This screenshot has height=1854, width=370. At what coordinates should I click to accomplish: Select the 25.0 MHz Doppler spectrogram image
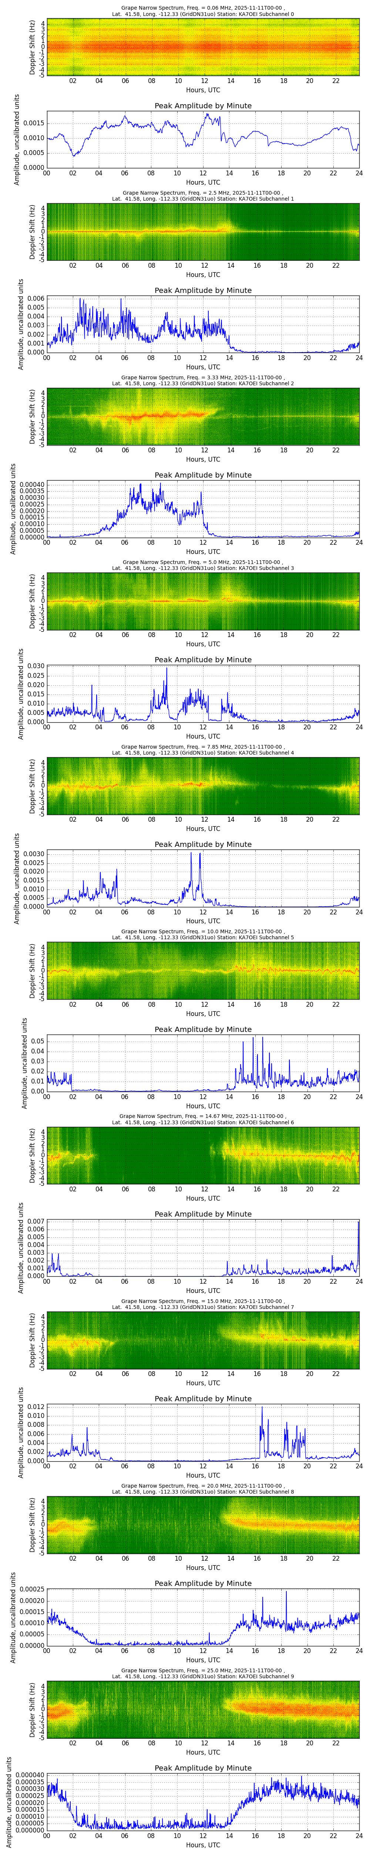203,1709
